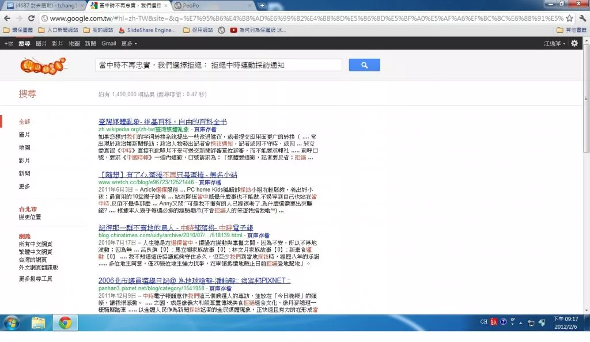Open 頁庫存檔 for the Wikipedia result

(x=206, y=130)
